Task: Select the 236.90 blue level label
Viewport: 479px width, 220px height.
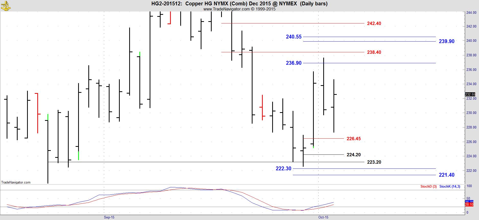Action: [294, 63]
